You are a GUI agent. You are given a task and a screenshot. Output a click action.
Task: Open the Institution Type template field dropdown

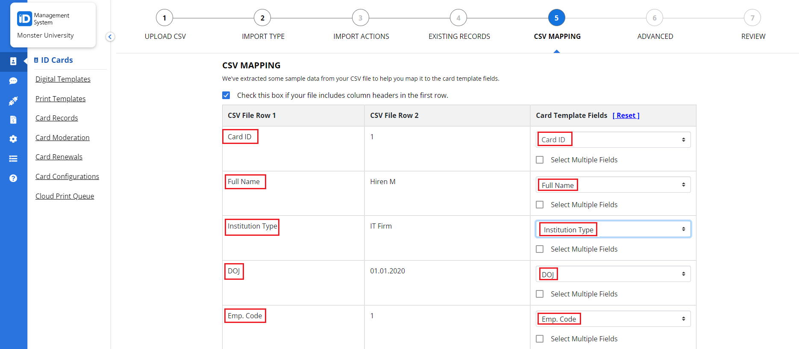coord(613,229)
